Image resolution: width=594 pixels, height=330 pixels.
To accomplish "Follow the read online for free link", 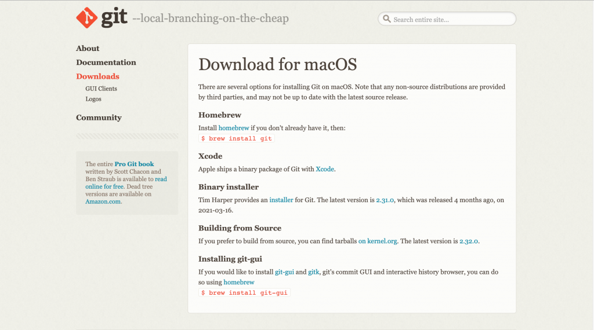I will click(126, 182).
